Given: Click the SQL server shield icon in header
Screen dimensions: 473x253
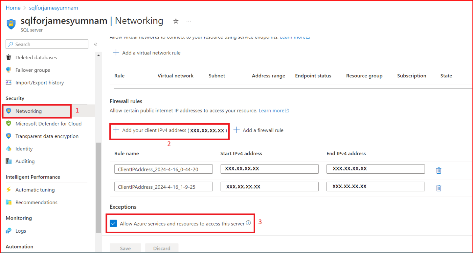Looking at the screenshot, I should pyautogui.click(x=11, y=24).
